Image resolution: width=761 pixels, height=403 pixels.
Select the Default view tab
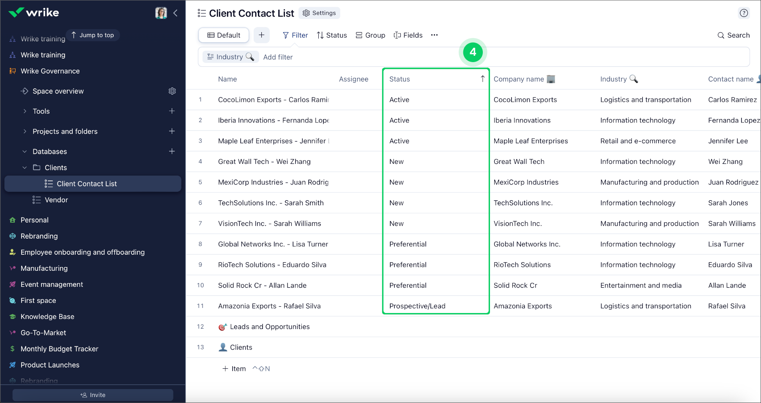(224, 35)
